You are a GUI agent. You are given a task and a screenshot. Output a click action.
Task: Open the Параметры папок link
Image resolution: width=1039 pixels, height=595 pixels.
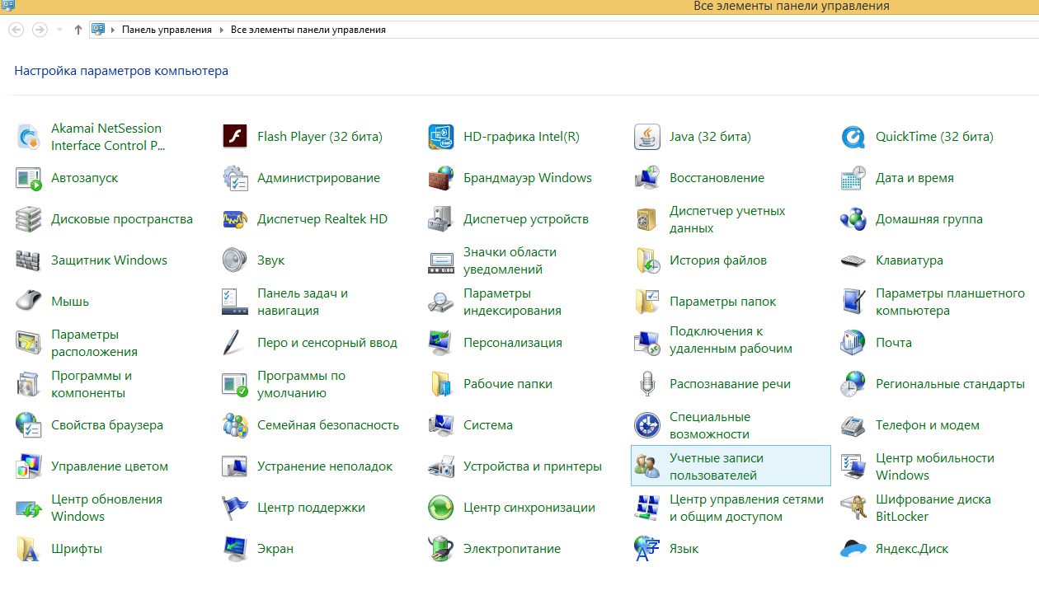723,302
